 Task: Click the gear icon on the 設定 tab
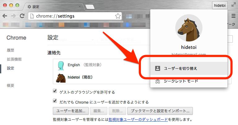point(29,7)
